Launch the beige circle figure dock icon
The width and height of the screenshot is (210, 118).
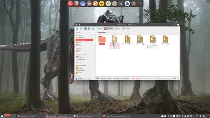pos(108,4)
